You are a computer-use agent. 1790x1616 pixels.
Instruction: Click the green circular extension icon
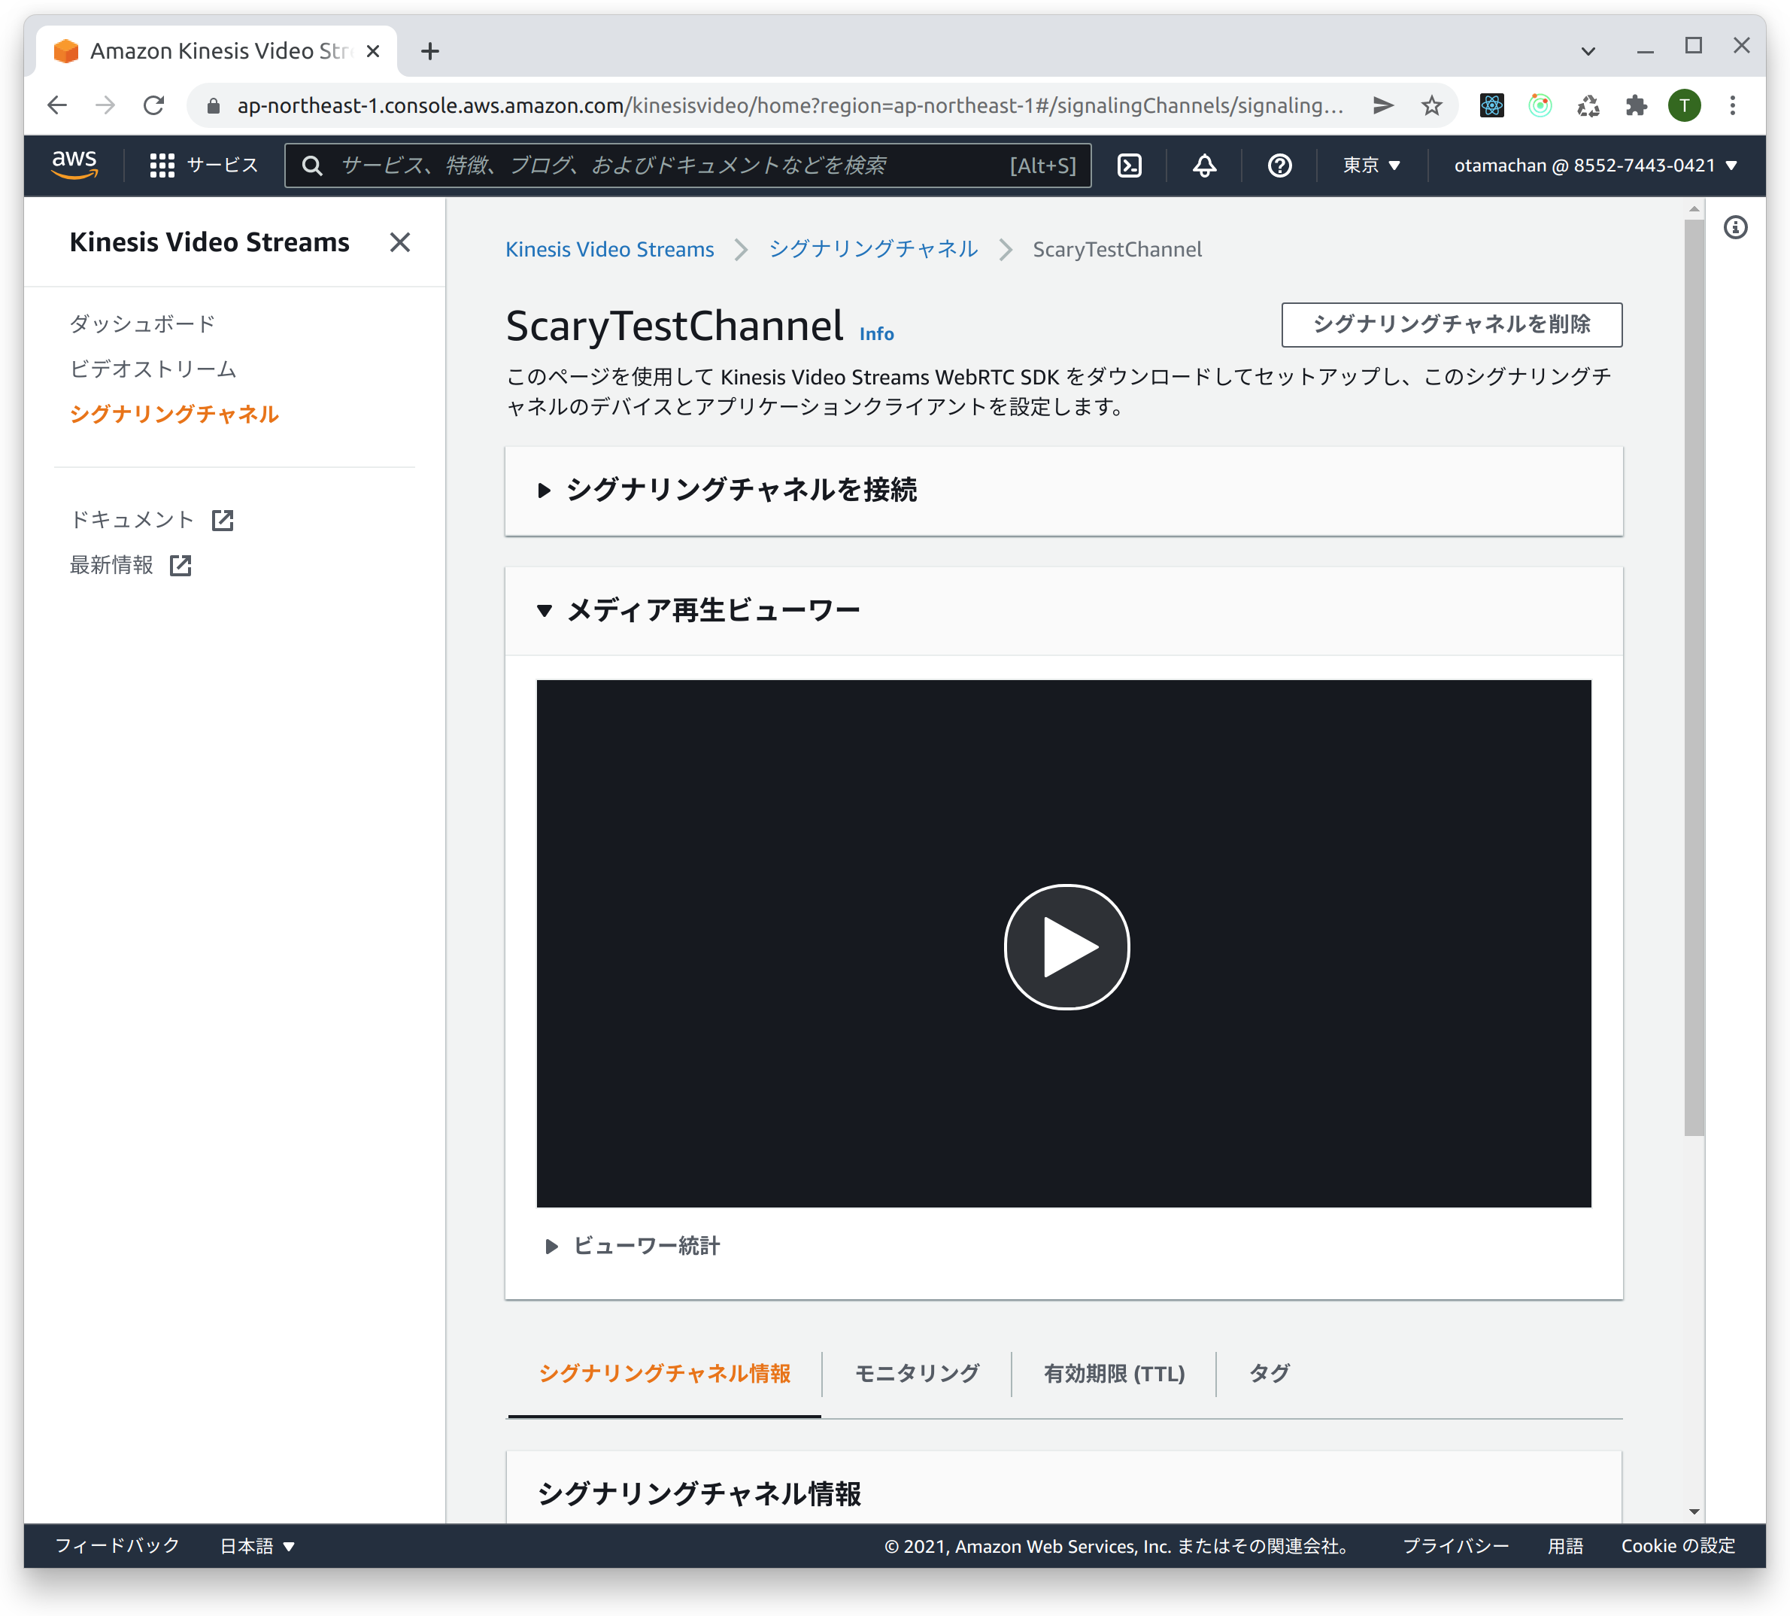pos(1540,105)
